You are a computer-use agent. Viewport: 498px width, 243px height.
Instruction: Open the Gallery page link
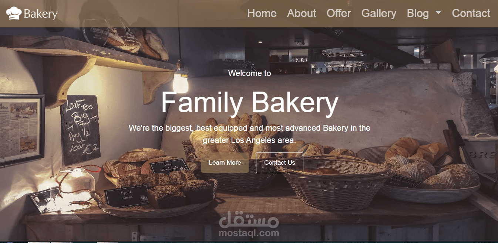click(x=379, y=14)
